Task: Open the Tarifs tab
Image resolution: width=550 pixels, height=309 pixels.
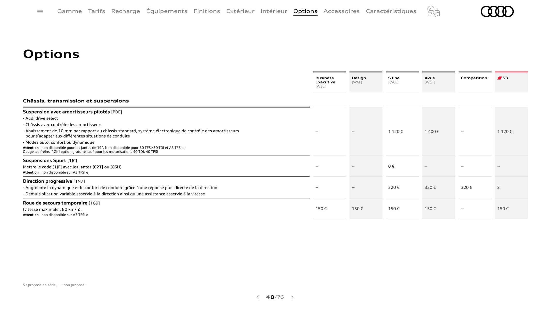Action: pos(96,11)
